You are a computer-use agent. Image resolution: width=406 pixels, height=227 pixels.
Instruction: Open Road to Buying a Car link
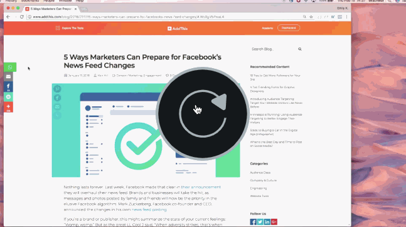(274, 132)
